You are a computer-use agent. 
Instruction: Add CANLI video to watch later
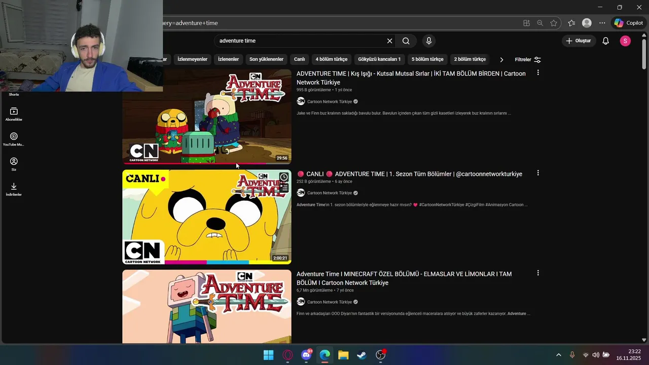pos(284,177)
